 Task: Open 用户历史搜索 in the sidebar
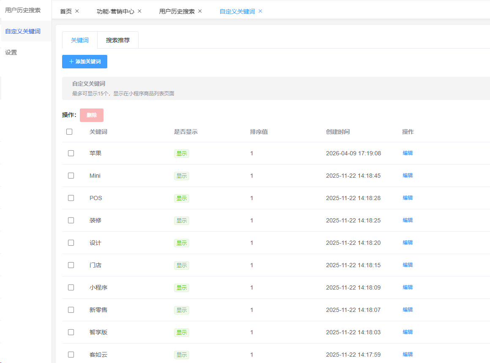pos(23,10)
